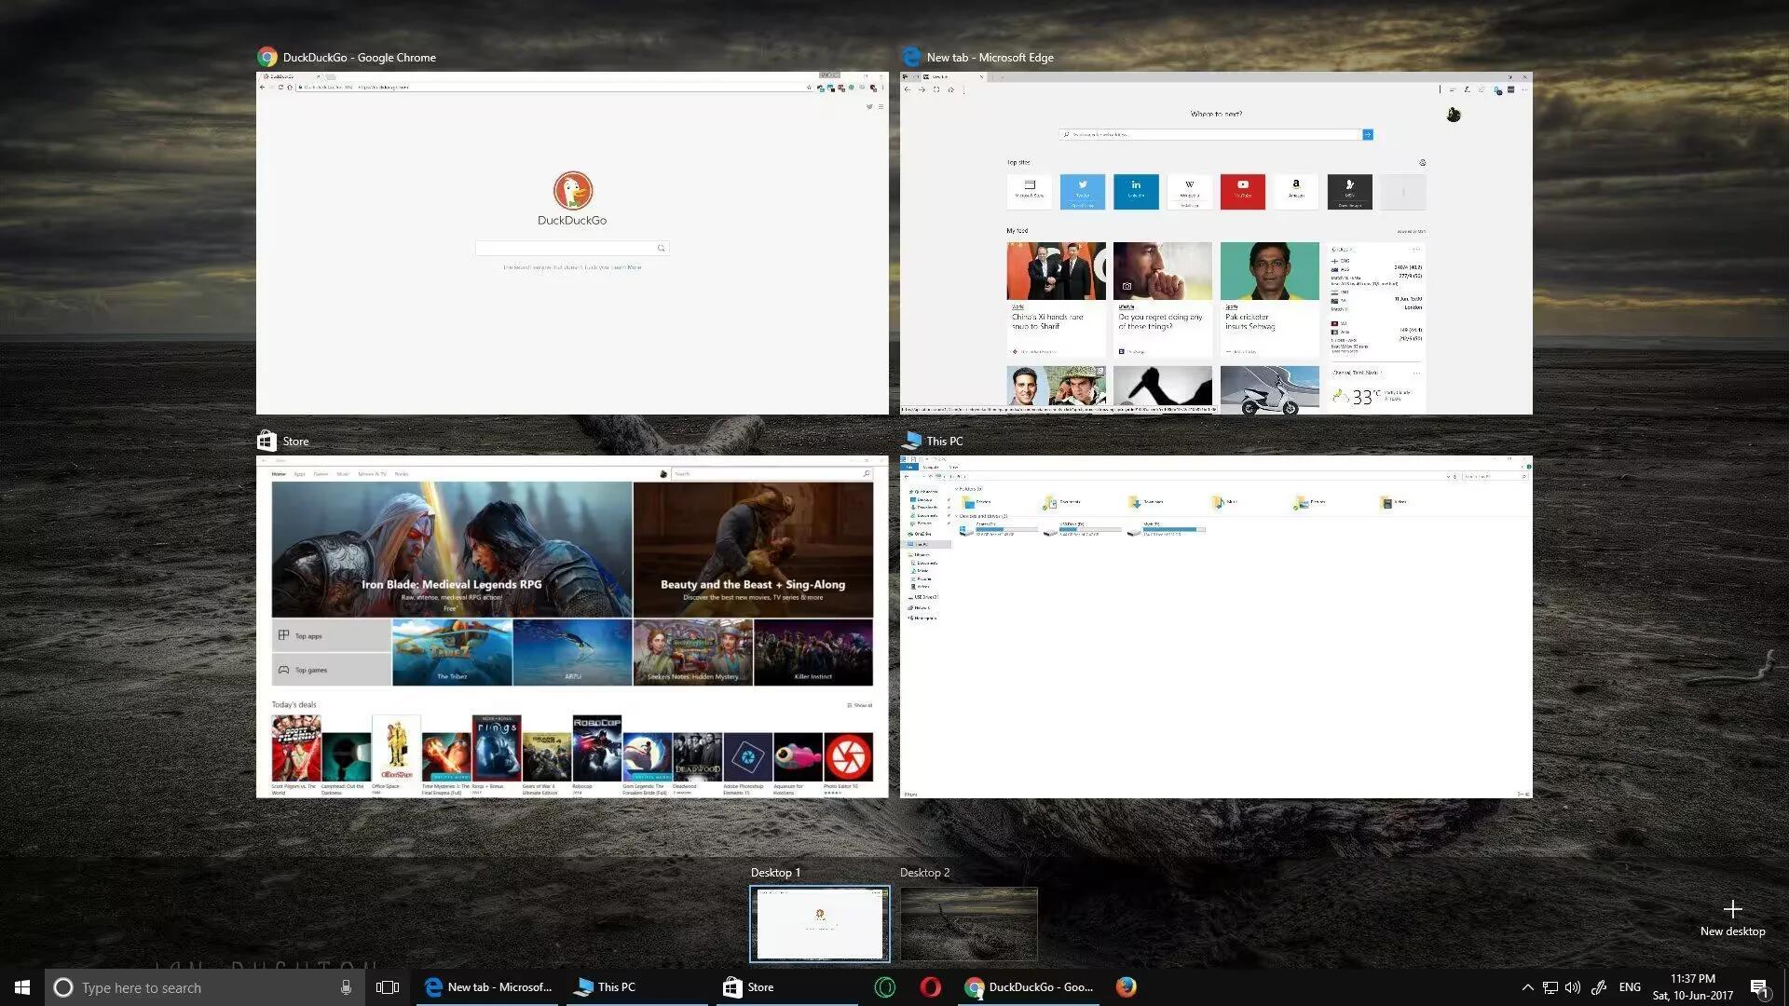Click Top games in Store
The image size is (1789, 1006).
point(332,670)
